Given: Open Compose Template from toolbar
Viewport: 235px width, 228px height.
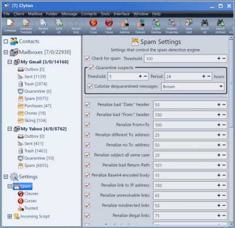Looking at the screenshot, I should (x=26, y=26).
